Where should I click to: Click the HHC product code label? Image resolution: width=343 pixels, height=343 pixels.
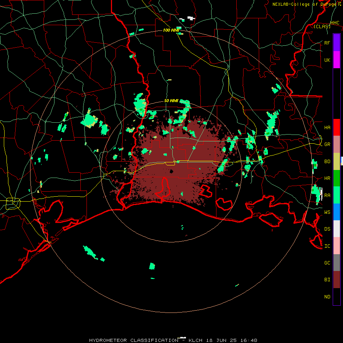click(x=335, y=23)
